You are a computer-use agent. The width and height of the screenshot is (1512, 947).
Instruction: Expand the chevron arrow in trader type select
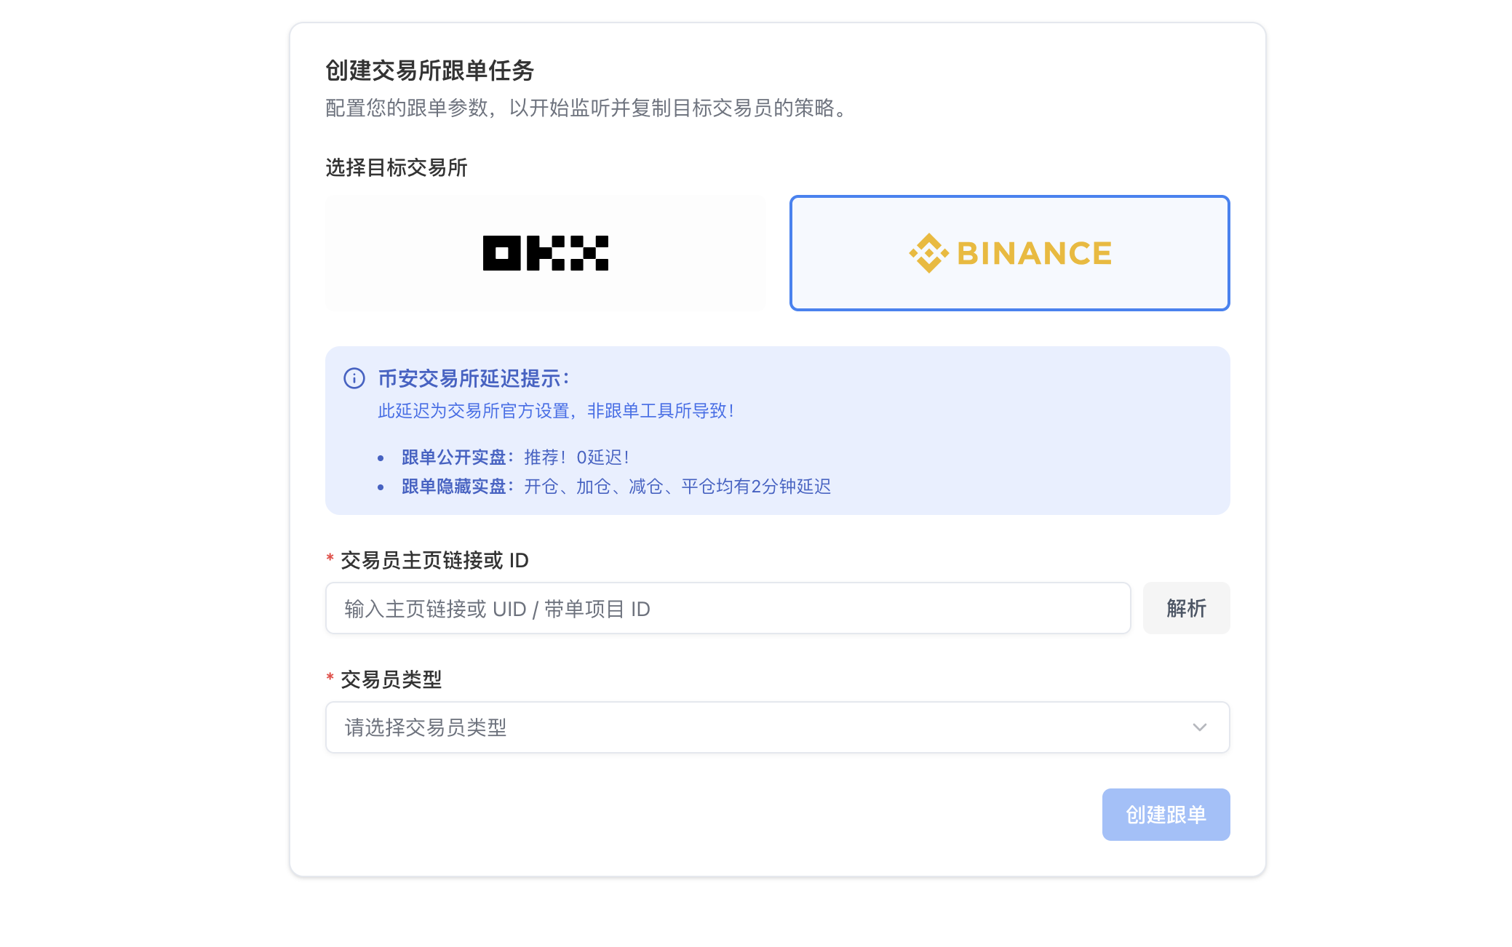click(1200, 727)
